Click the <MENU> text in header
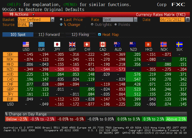Screen dimensions: 192x138 tap(70, 5)
